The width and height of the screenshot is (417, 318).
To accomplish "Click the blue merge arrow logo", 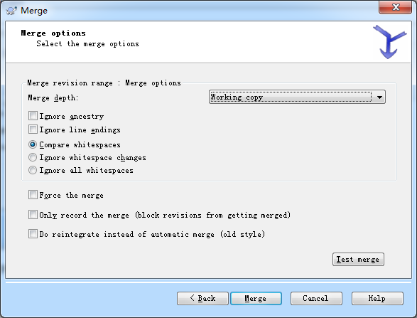I will tap(389, 42).
